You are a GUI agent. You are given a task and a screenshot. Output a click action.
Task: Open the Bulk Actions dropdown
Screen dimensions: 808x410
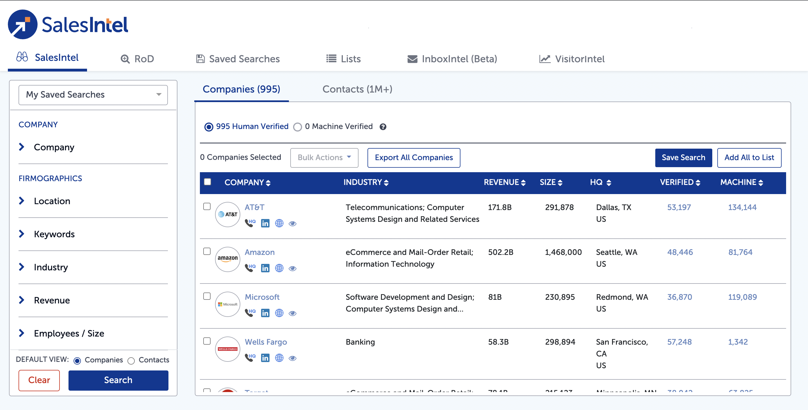pyautogui.click(x=324, y=158)
